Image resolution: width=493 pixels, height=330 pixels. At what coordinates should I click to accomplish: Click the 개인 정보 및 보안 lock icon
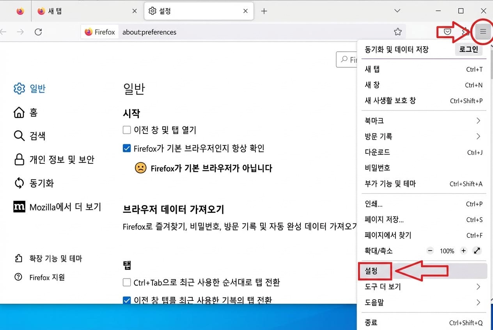click(x=19, y=160)
